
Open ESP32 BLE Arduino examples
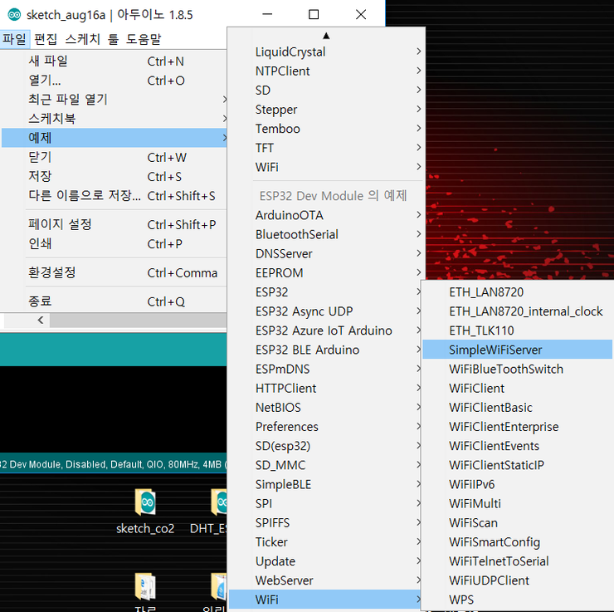click(325, 350)
